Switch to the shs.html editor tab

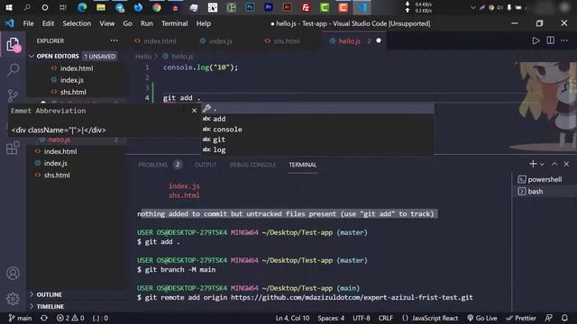pyautogui.click(x=282, y=40)
